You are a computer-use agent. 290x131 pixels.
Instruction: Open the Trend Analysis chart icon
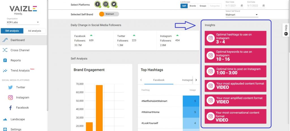5,70
